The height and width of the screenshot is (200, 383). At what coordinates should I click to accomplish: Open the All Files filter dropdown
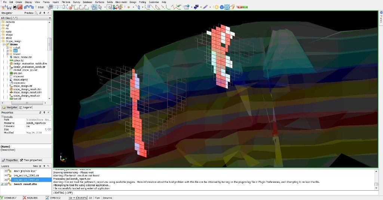(50, 18)
